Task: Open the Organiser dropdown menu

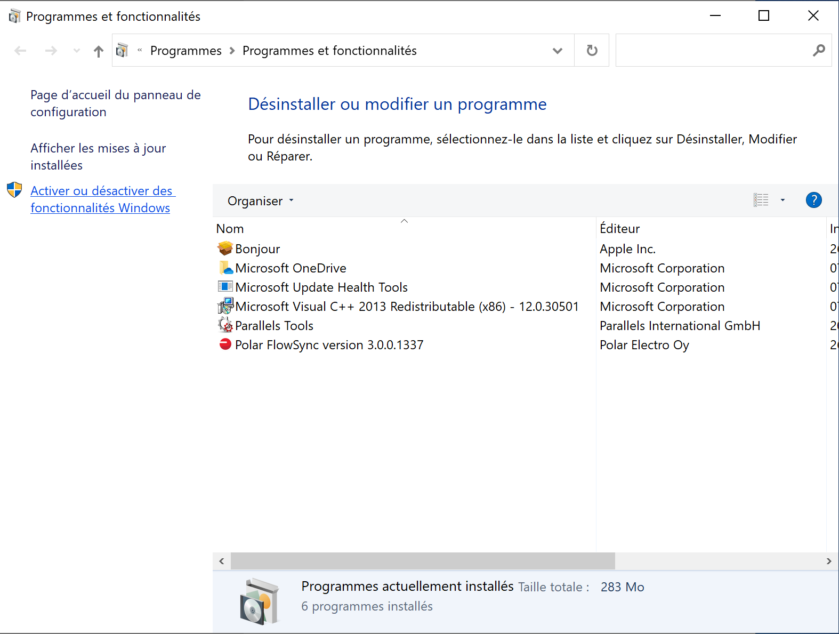Action: (261, 201)
